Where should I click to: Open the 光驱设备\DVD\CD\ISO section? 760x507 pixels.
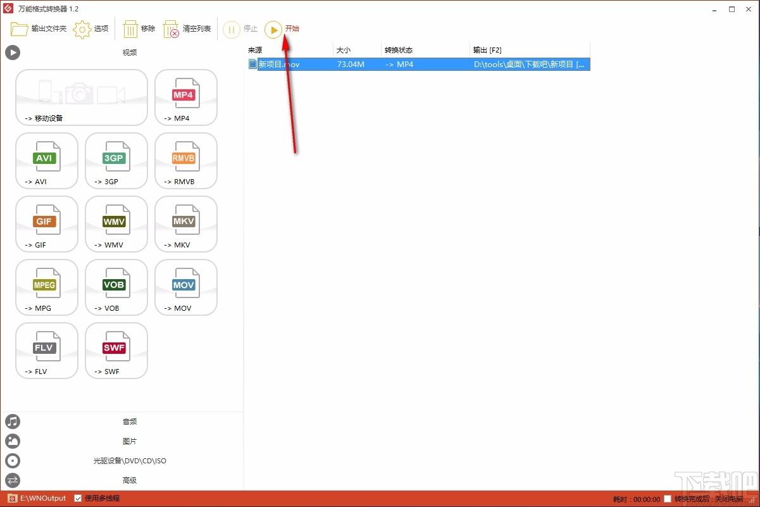tap(129, 461)
